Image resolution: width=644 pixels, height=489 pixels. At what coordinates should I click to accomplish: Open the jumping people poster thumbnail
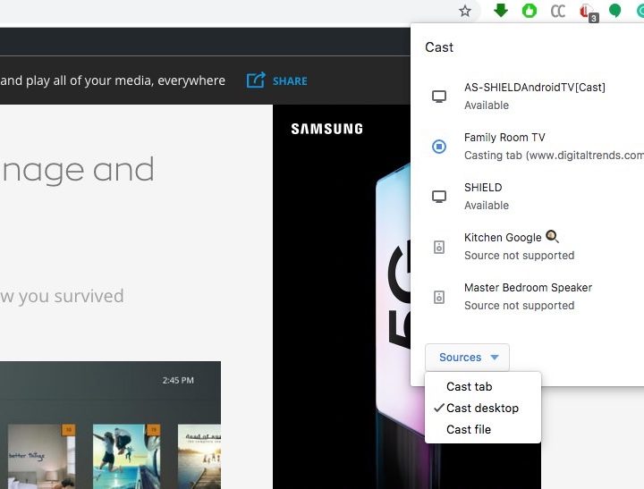126,456
